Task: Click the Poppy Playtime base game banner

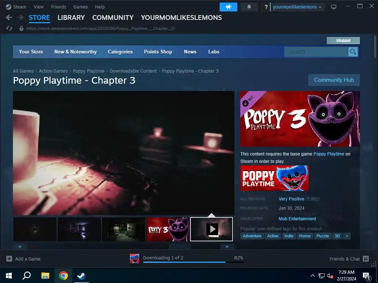Action: [x=274, y=178]
